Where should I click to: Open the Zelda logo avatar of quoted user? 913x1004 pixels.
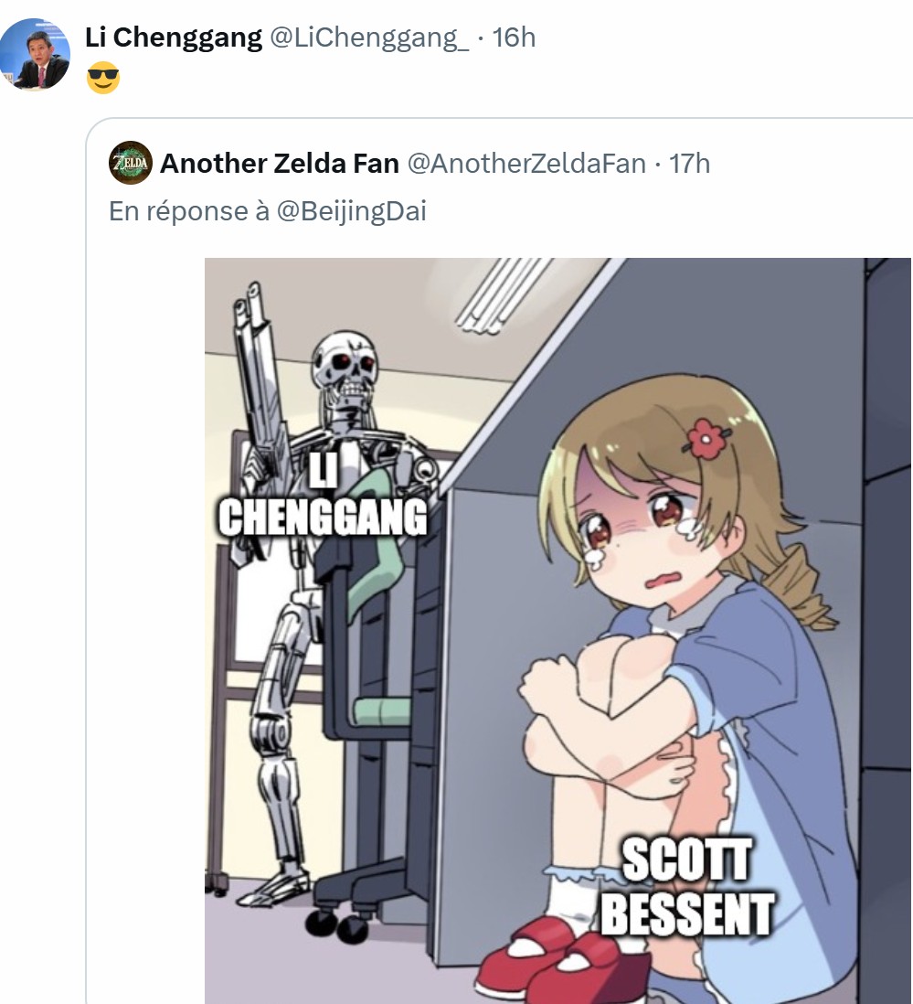pos(131,163)
